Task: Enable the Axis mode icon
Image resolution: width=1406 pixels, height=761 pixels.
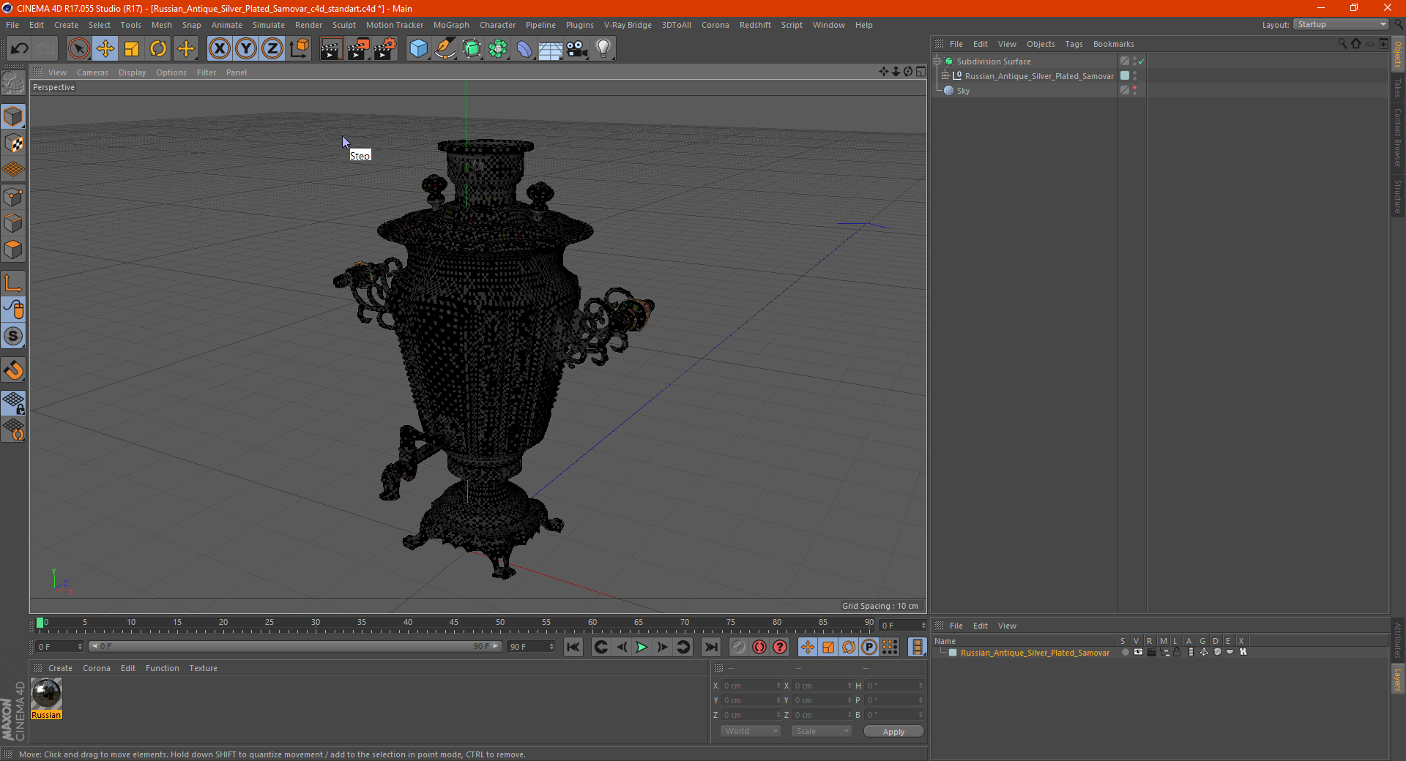Action: coord(13,283)
